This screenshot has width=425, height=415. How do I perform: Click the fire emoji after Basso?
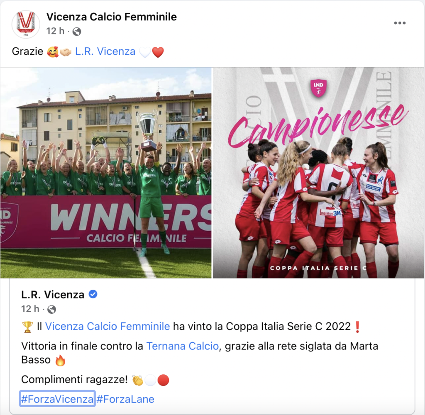pos(60,361)
